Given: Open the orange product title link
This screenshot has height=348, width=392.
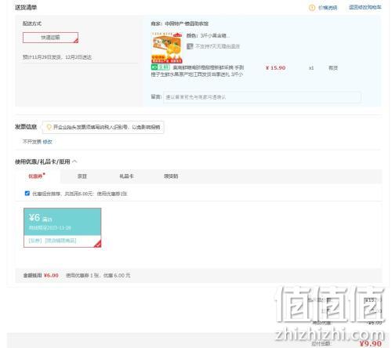Looking at the screenshot, I should (198, 71).
